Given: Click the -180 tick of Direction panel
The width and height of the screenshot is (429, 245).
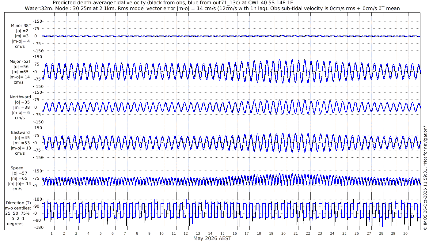Looking at the screenshot, I should (36, 227).
